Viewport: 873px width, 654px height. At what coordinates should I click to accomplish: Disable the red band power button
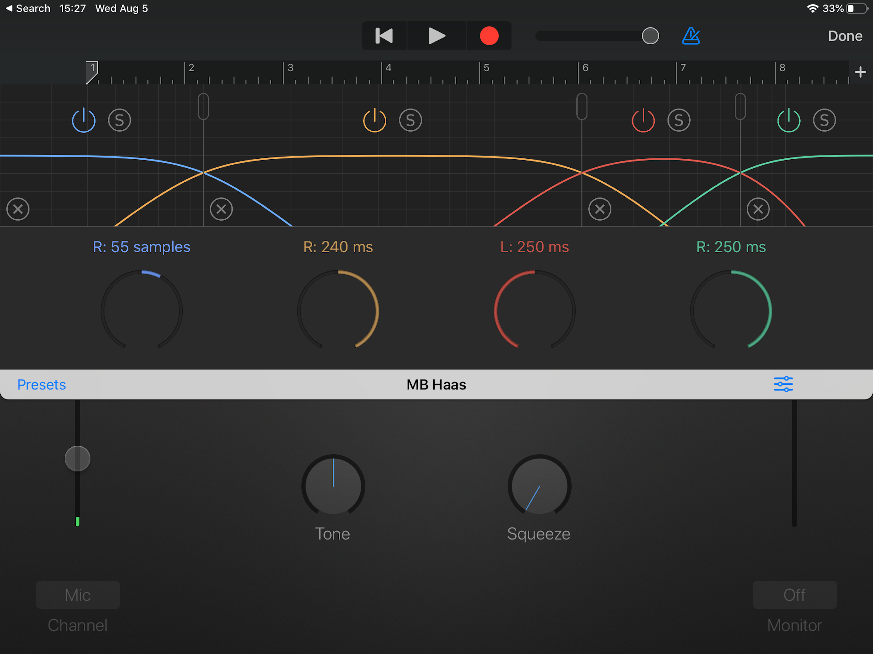(x=643, y=120)
